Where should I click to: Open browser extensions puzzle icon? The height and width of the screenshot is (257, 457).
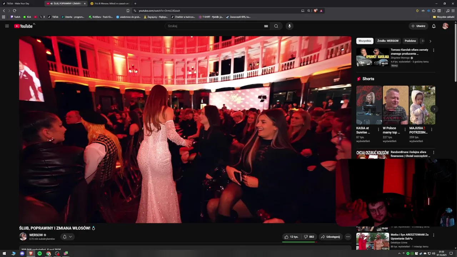point(434,11)
